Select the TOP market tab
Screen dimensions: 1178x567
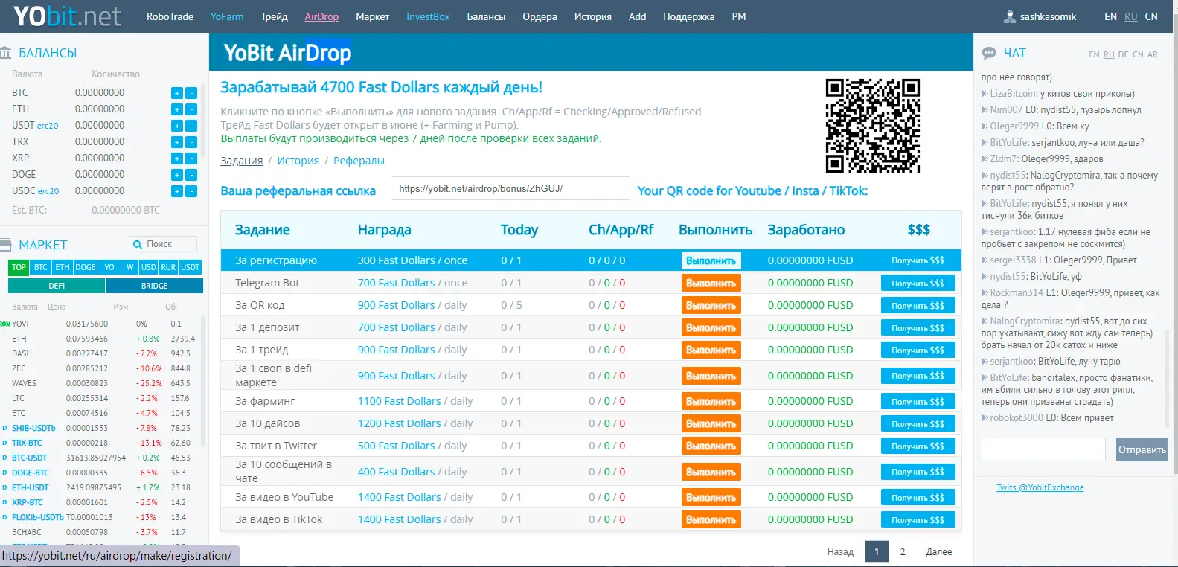click(x=19, y=267)
